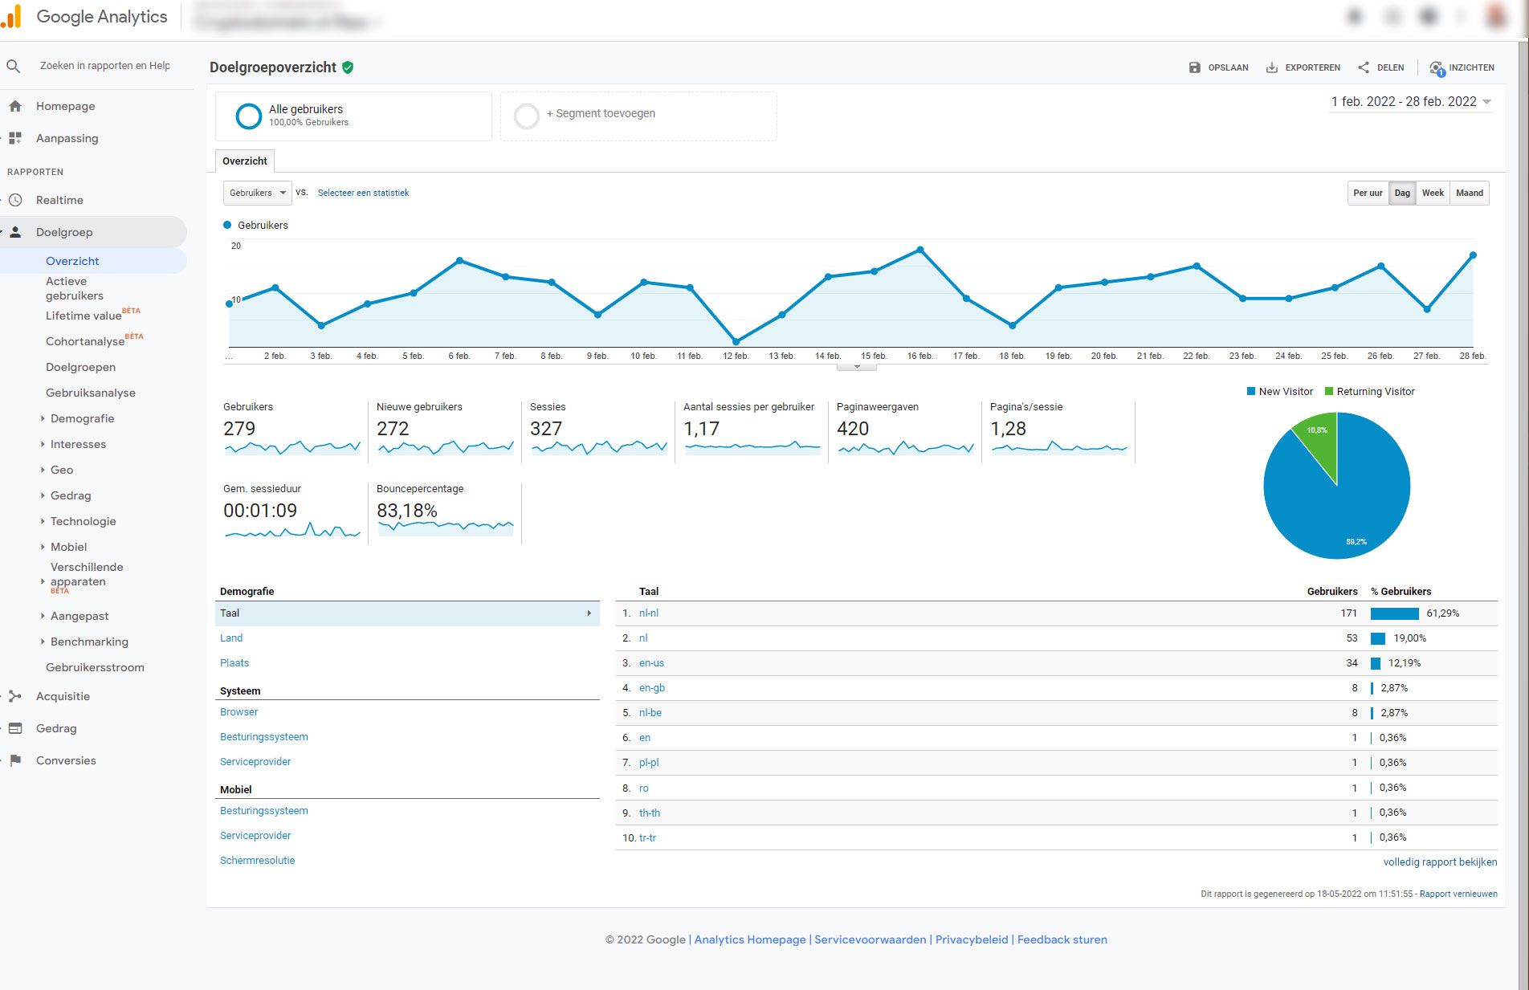Click the Returning Visitor legend swatch
The image size is (1529, 990).
[x=1329, y=391]
